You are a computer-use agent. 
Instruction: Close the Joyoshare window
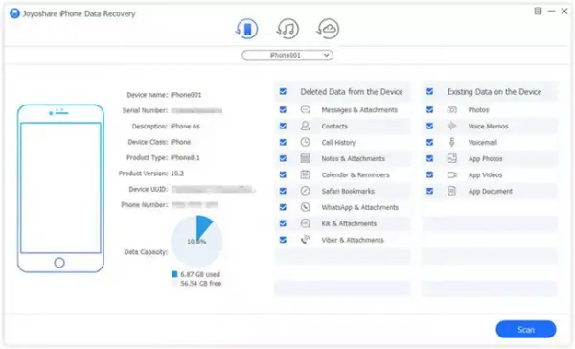pyautogui.click(x=564, y=11)
